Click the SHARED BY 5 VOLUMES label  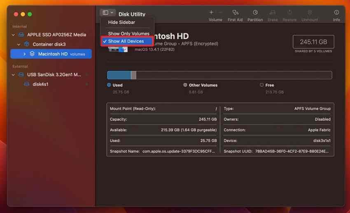[x=313, y=51]
